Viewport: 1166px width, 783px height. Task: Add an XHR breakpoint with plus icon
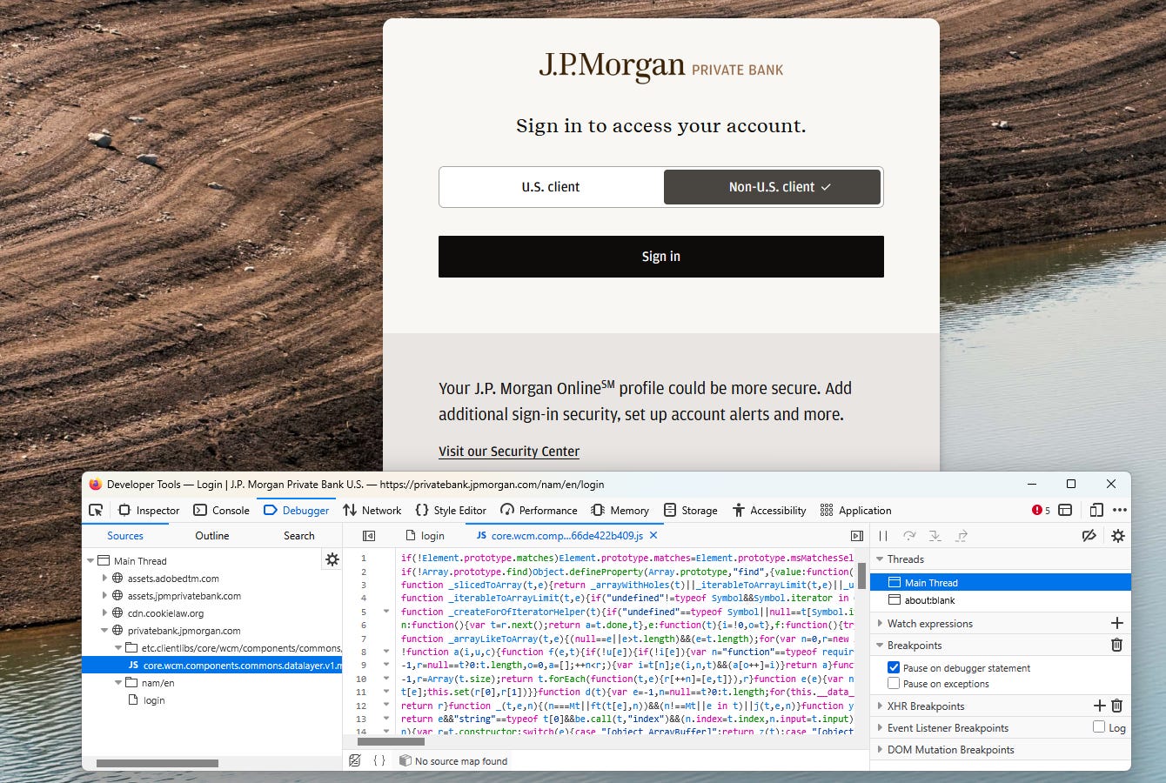click(x=1100, y=706)
